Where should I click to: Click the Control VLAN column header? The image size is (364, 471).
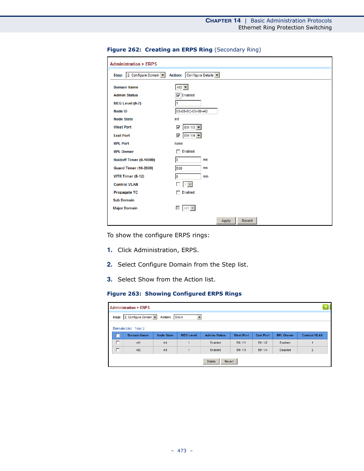pyautogui.click(x=312, y=336)
